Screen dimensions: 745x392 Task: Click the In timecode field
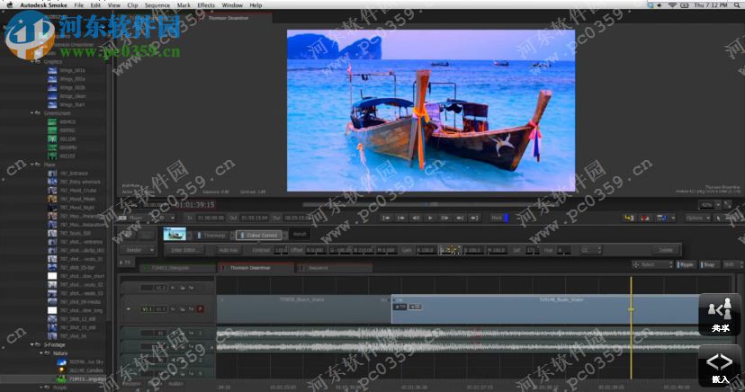211,218
